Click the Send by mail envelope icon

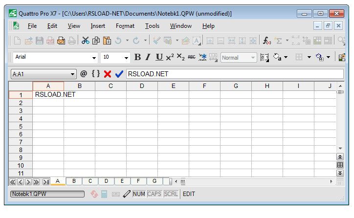(61, 41)
